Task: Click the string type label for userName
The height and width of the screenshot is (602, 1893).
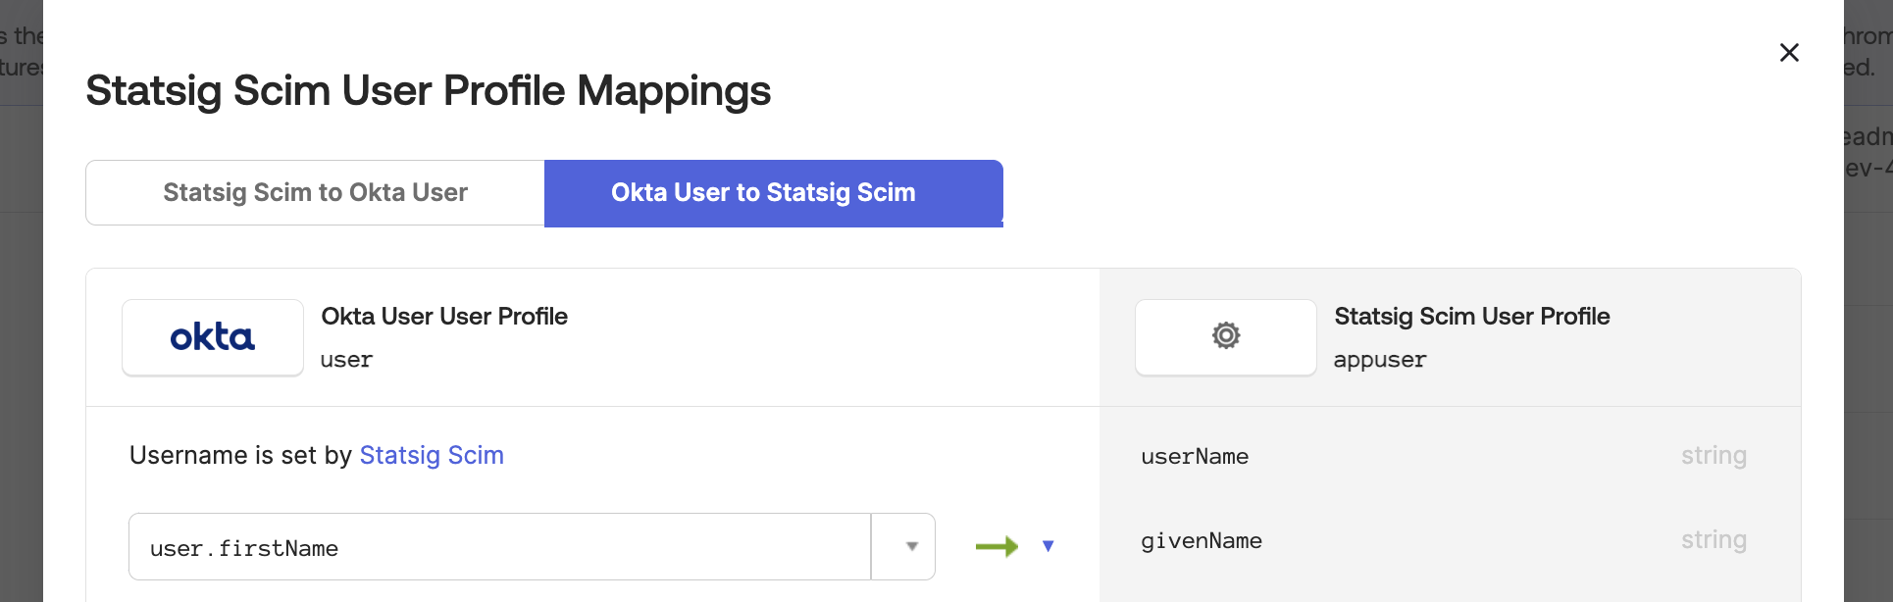Action: click(x=1714, y=456)
